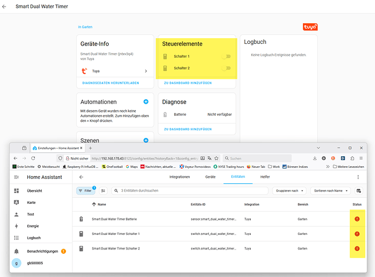Image resolution: width=375 pixels, height=277 pixels.
Task: Click the Schalter 2 device icon
Action: 165,68
